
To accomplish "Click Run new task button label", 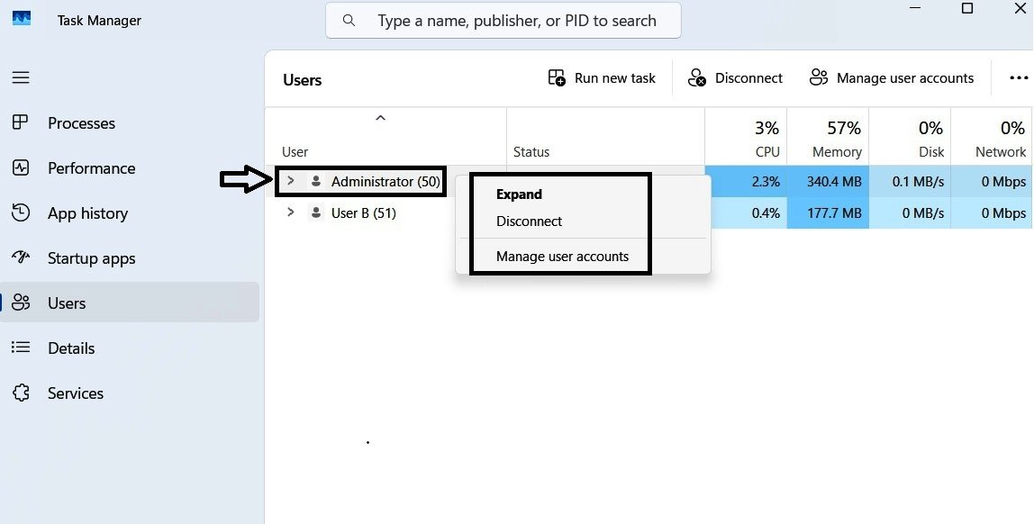I will click(x=614, y=78).
